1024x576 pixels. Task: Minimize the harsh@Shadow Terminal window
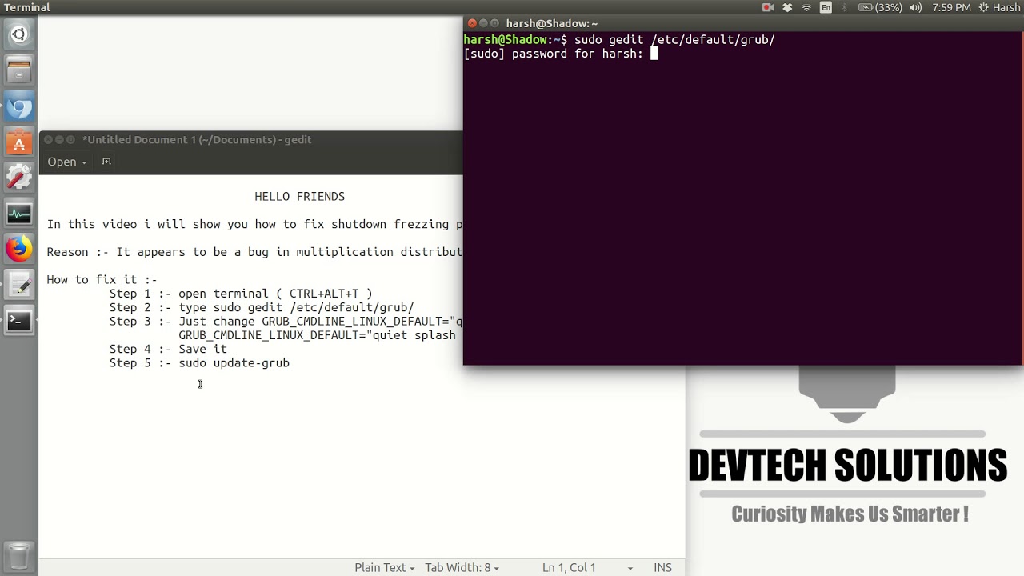click(x=483, y=24)
